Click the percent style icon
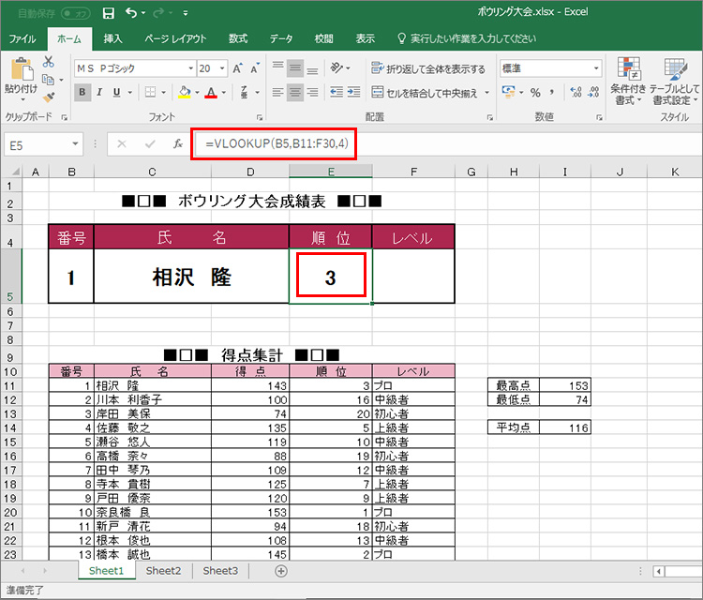This screenshot has height=600, width=703. point(535,93)
